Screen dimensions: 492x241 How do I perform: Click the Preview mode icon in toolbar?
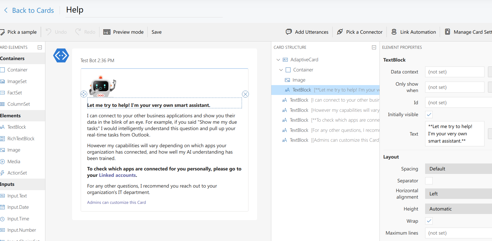107,32
